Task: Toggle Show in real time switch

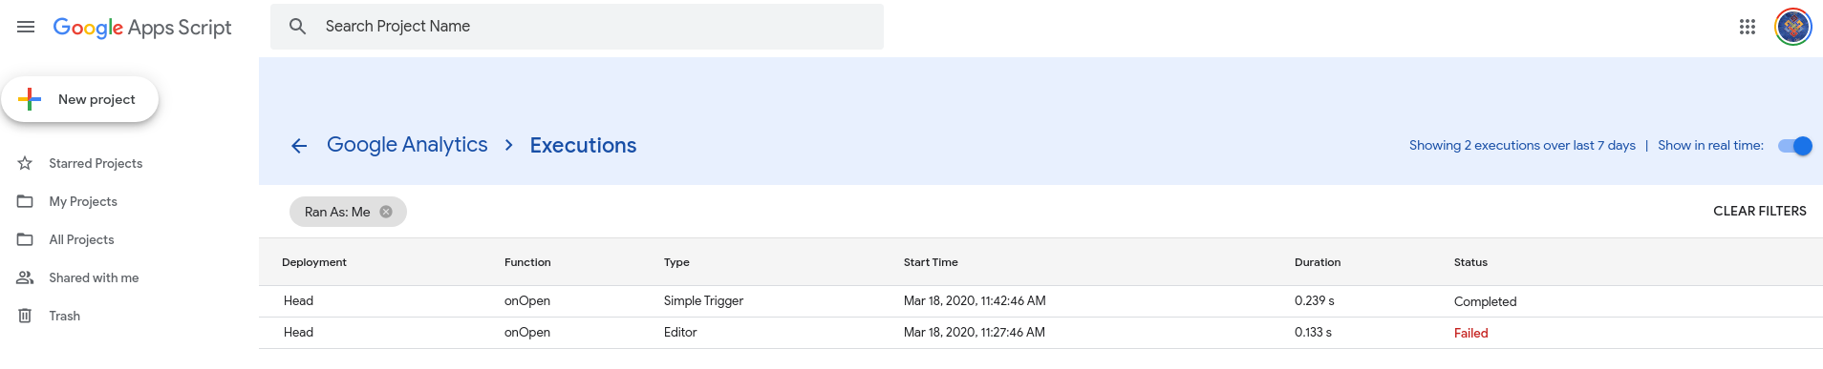Action: [x=1795, y=146]
